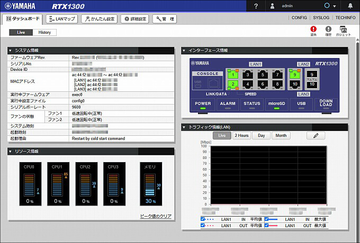The image size is (360, 243).
Task: Click ピーク値のクリア link
Action: [x=156, y=216]
